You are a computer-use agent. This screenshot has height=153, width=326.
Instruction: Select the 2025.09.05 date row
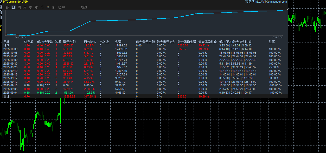10,89
